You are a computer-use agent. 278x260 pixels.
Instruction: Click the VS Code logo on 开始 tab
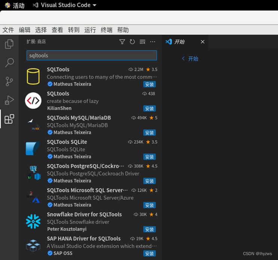point(169,42)
